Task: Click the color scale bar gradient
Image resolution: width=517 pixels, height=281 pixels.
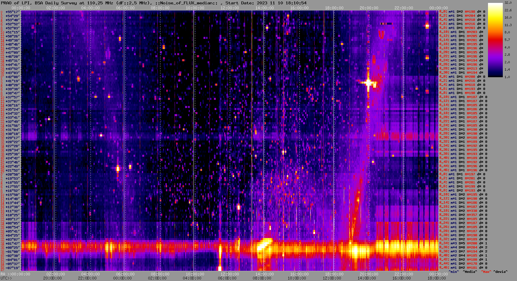Action: (495, 40)
